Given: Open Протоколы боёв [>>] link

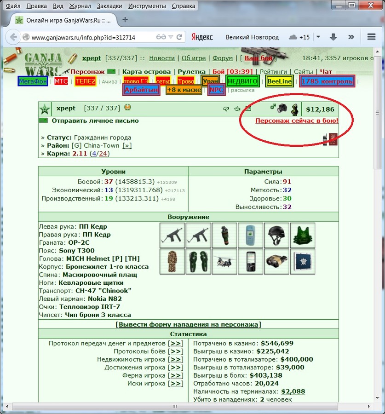Looking at the screenshot, I should [x=176, y=351].
